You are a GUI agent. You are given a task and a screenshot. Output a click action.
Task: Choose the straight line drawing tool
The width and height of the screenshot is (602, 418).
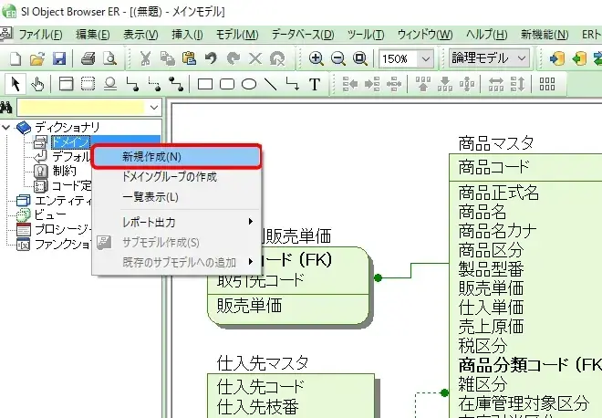click(271, 84)
